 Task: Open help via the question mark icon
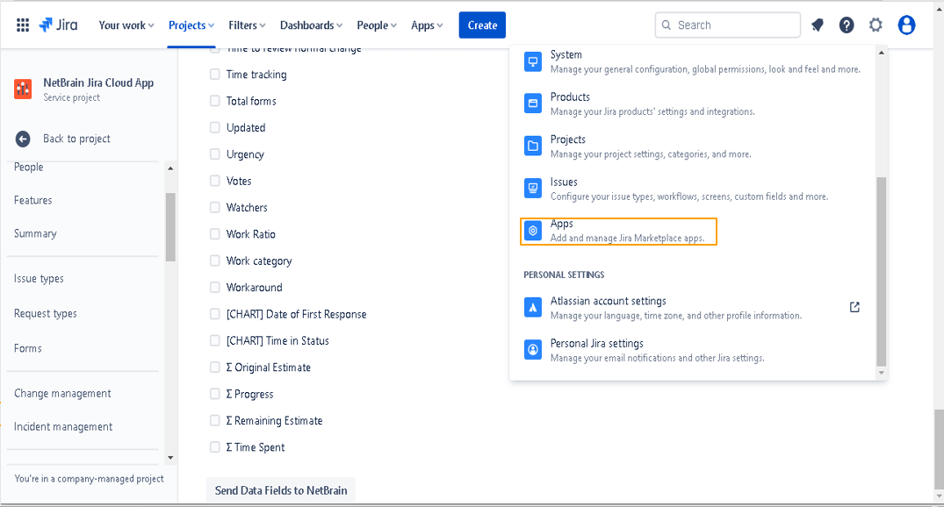(846, 25)
